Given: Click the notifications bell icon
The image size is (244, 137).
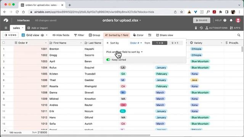Looking at the screenshot, I should point(231,20).
